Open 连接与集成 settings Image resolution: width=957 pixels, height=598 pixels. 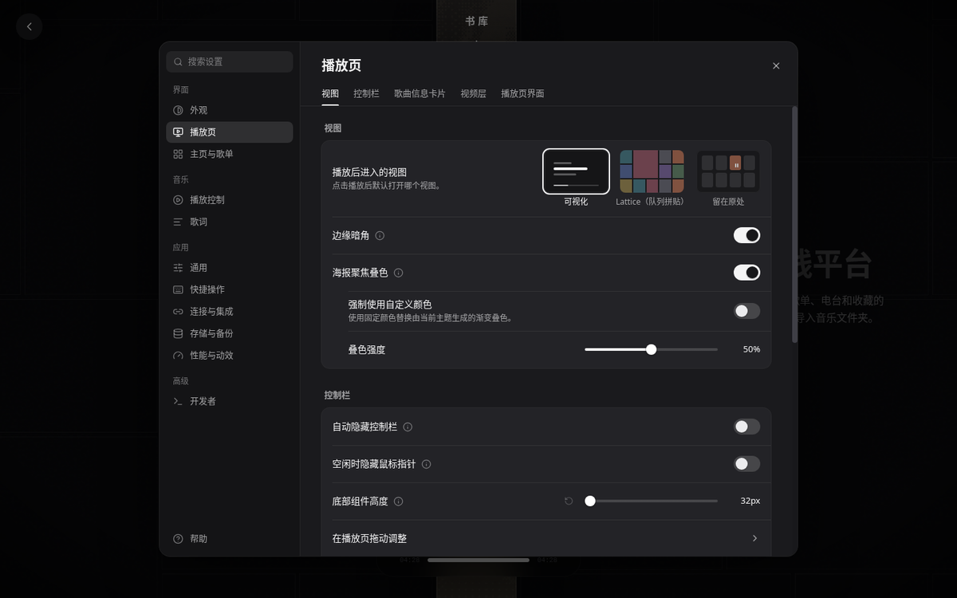click(x=230, y=312)
